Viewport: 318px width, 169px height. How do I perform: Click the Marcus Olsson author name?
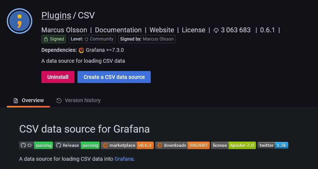point(64,30)
